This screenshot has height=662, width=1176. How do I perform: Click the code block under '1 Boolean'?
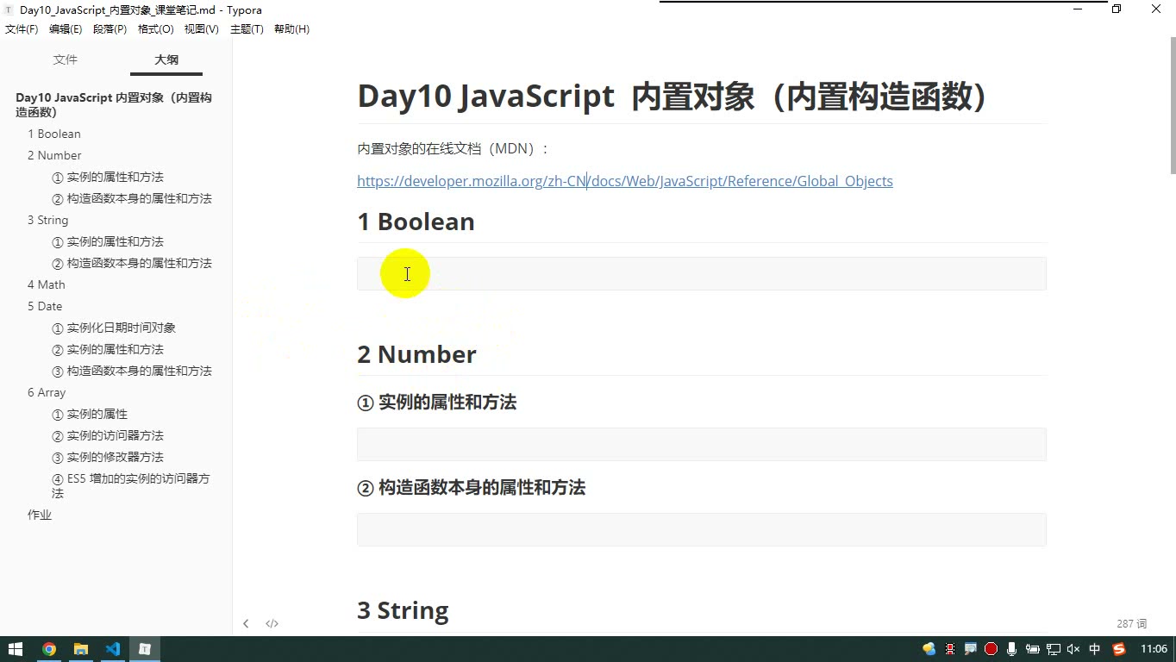[x=702, y=273]
